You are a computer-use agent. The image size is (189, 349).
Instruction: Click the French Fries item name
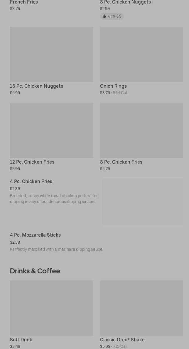24,2
